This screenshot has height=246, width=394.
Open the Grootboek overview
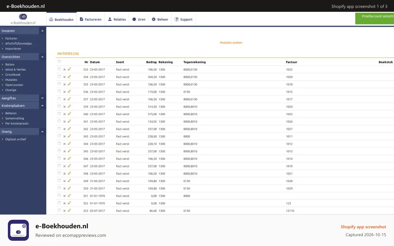[x=13, y=75]
